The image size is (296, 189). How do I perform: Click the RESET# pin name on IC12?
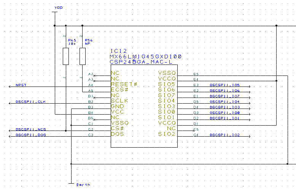[124, 84]
